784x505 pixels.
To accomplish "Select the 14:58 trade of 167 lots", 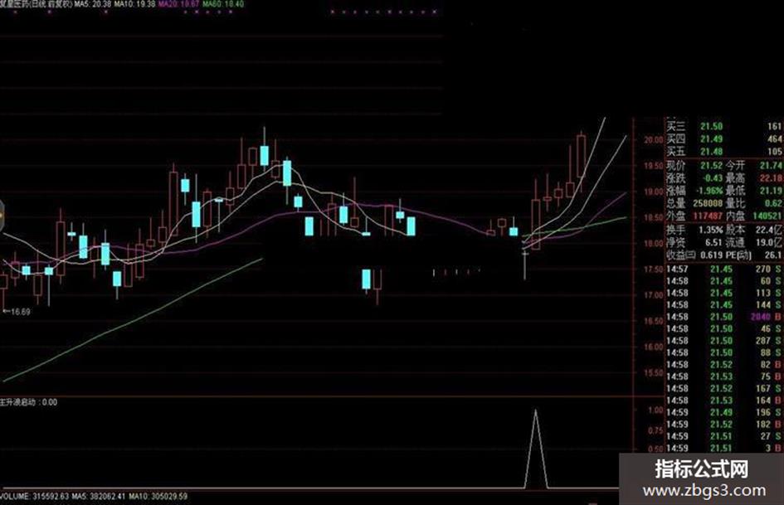I will coord(724,389).
